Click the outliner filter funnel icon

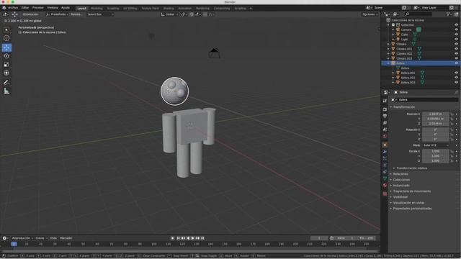pyautogui.click(x=448, y=14)
